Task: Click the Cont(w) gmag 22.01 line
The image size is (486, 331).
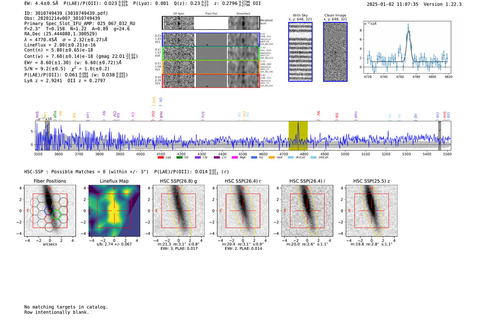Action: click(81, 56)
